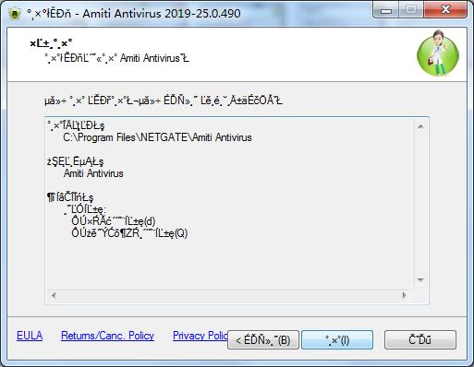Select the task line ending with (Q)
The width and height of the screenshot is (474, 367).
(x=129, y=233)
